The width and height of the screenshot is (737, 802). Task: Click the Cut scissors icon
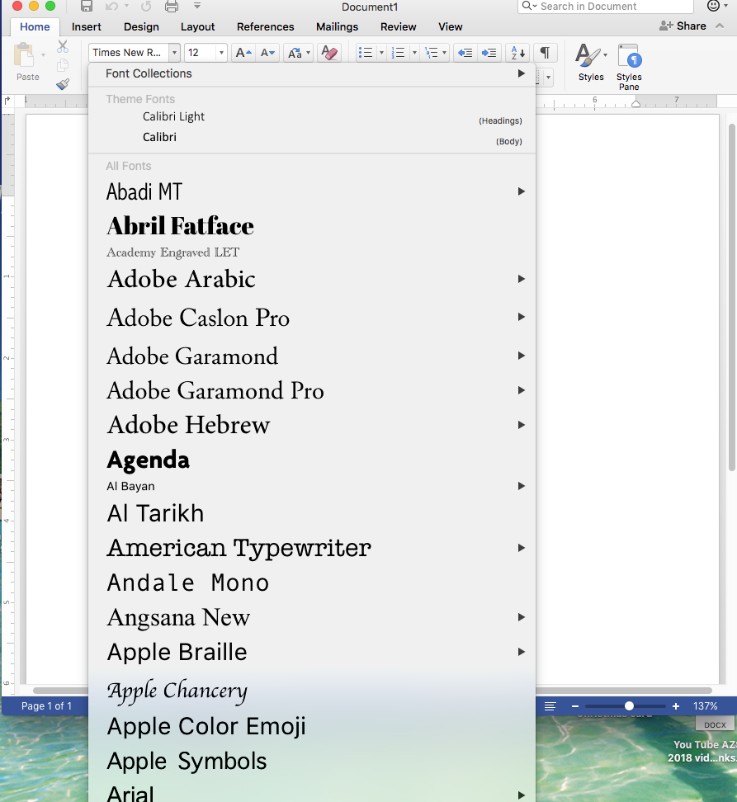pyautogui.click(x=63, y=46)
